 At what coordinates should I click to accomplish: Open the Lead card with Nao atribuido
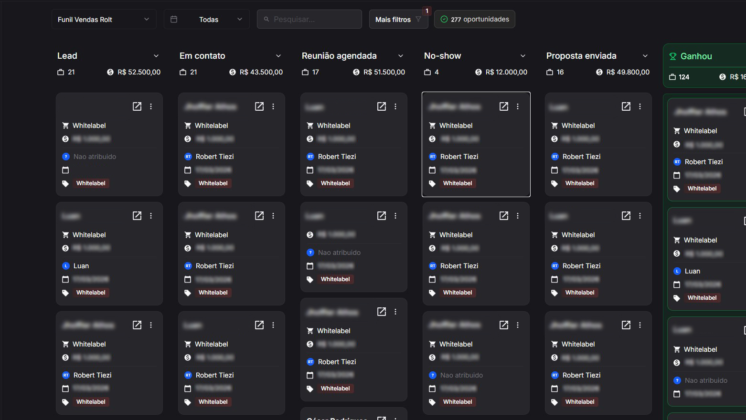point(137,106)
